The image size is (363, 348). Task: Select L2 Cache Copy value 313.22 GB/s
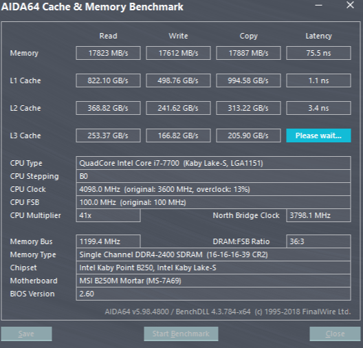coord(248,108)
